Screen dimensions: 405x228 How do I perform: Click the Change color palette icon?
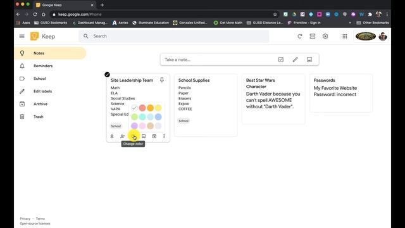coord(134,136)
